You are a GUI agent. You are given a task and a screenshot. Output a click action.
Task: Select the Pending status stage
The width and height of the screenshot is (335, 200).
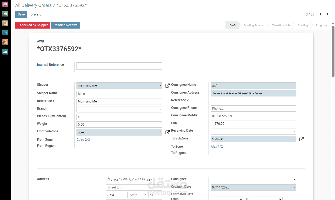click(x=303, y=25)
